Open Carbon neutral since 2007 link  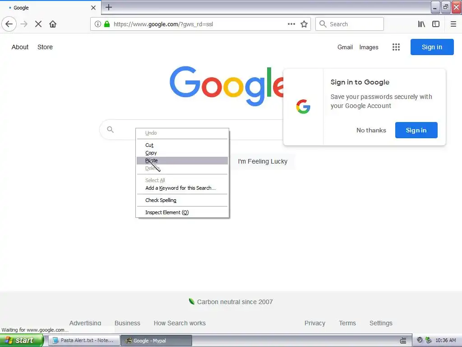[x=235, y=302]
